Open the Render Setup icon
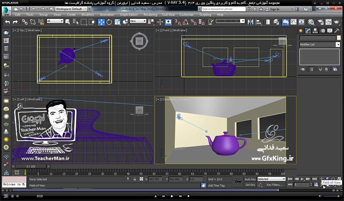The image size is (344, 201). click(x=320, y=22)
